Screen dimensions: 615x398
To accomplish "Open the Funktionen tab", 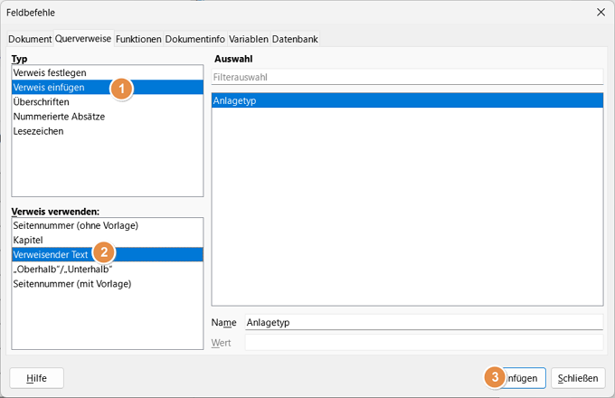I will pyautogui.click(x=138, y=39).
